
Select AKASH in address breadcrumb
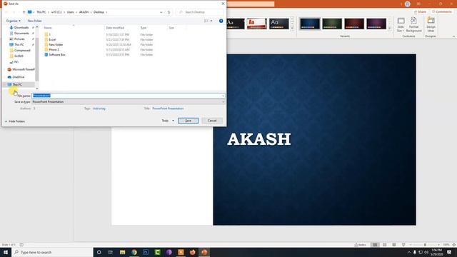coord(84,12)
